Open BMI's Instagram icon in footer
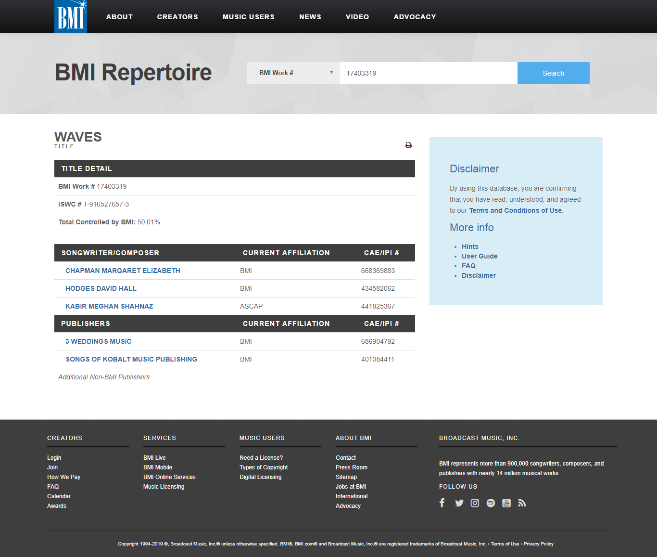The image size is (657, 557). pyautogui.click(x=475, y=503)
